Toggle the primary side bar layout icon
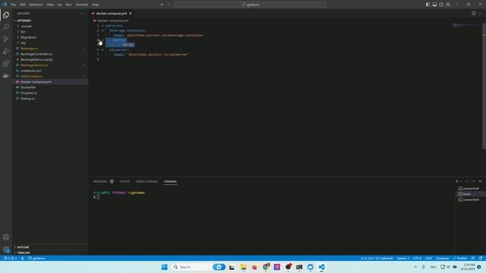This screenshot has height=273, width=486. (428, 5)
